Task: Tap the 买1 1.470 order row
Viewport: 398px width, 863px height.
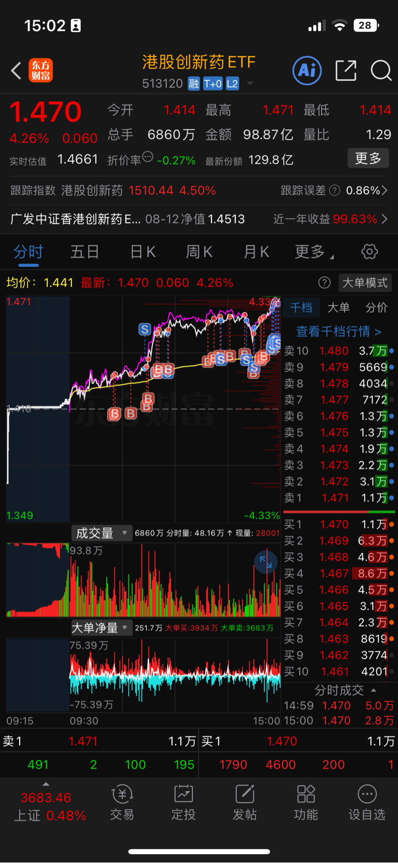Action: tap(339, 525)
